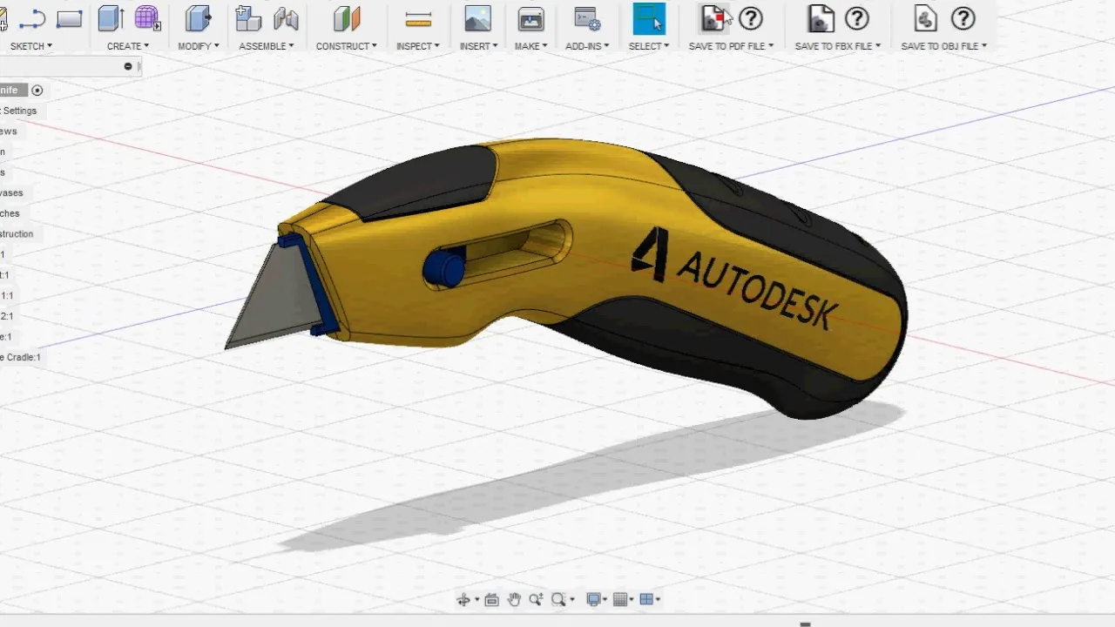Screen dimensions: 1115x627
Task: Open the Select dropdown menu
Action: tap(649, 46)
